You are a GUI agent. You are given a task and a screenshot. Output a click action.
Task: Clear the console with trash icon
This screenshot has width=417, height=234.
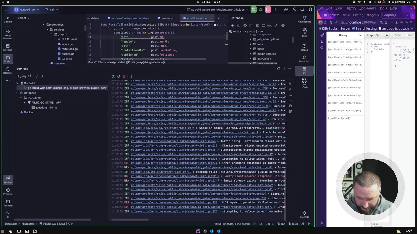click(x=290, y=111)
